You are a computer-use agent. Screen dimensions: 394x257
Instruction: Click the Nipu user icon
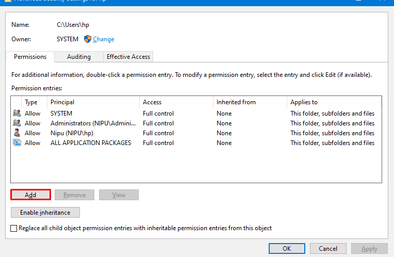pos(17,133)
